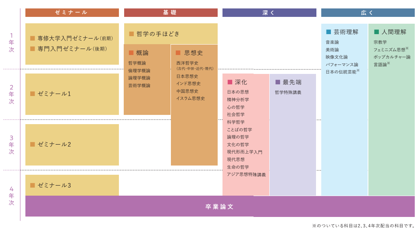This screenshot has height=231, width=420.
Task: Select the blue square next to 芸術理解
Action: [329, 32]
